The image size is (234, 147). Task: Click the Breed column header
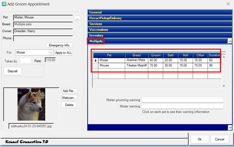[136, 55]
